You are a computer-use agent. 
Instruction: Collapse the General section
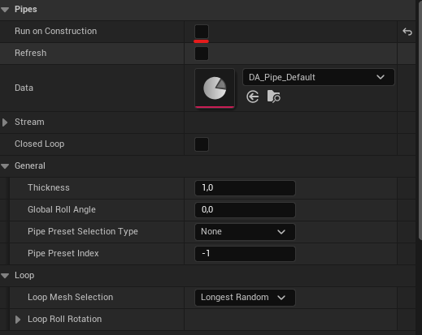coord(5,166)
